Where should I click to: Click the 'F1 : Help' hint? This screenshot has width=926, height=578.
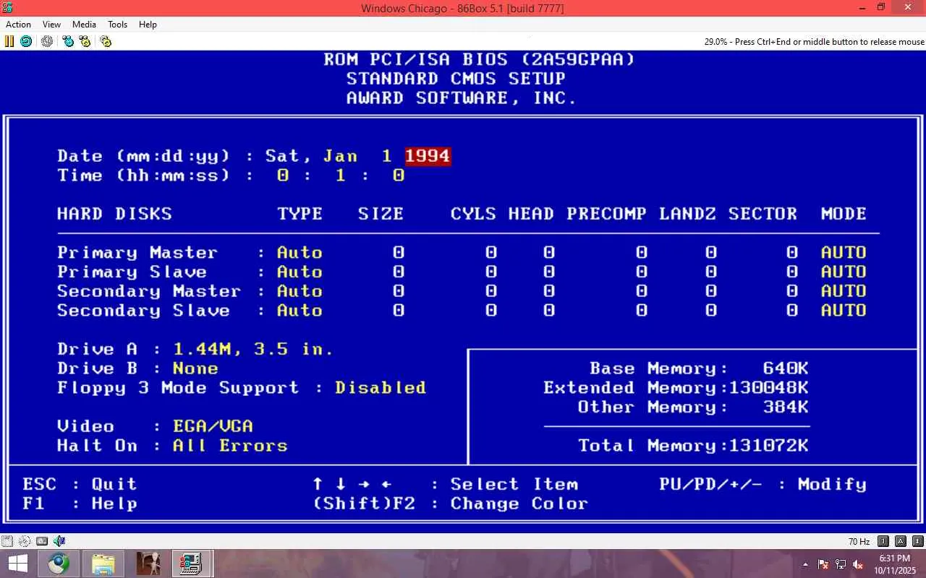(80, 504)
